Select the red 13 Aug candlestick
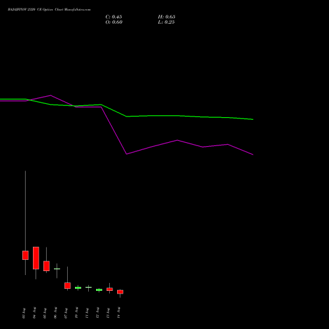329x329 pixels. (x=110, y=290)
